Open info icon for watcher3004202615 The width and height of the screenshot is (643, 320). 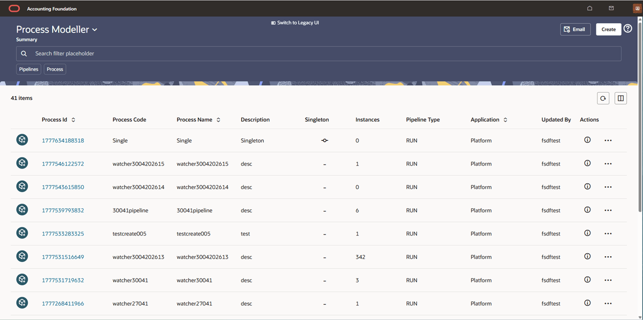587,164
